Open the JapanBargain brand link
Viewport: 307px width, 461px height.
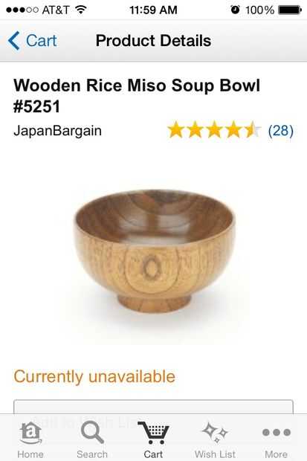(x=58, y=131)
